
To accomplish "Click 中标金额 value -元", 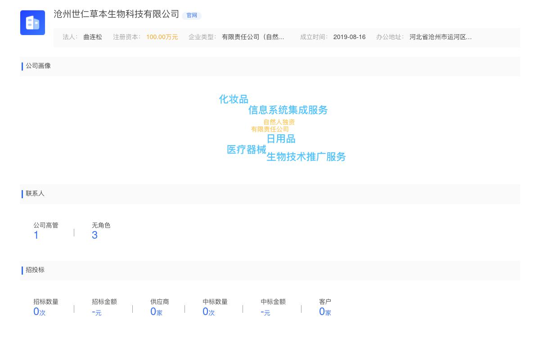I will point(265,312).
